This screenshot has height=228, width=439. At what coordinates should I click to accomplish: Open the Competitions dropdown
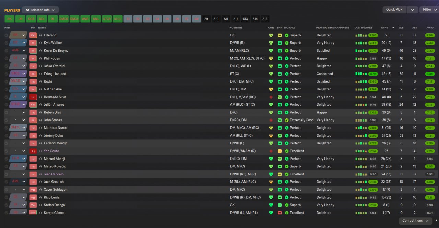[415, 221]
